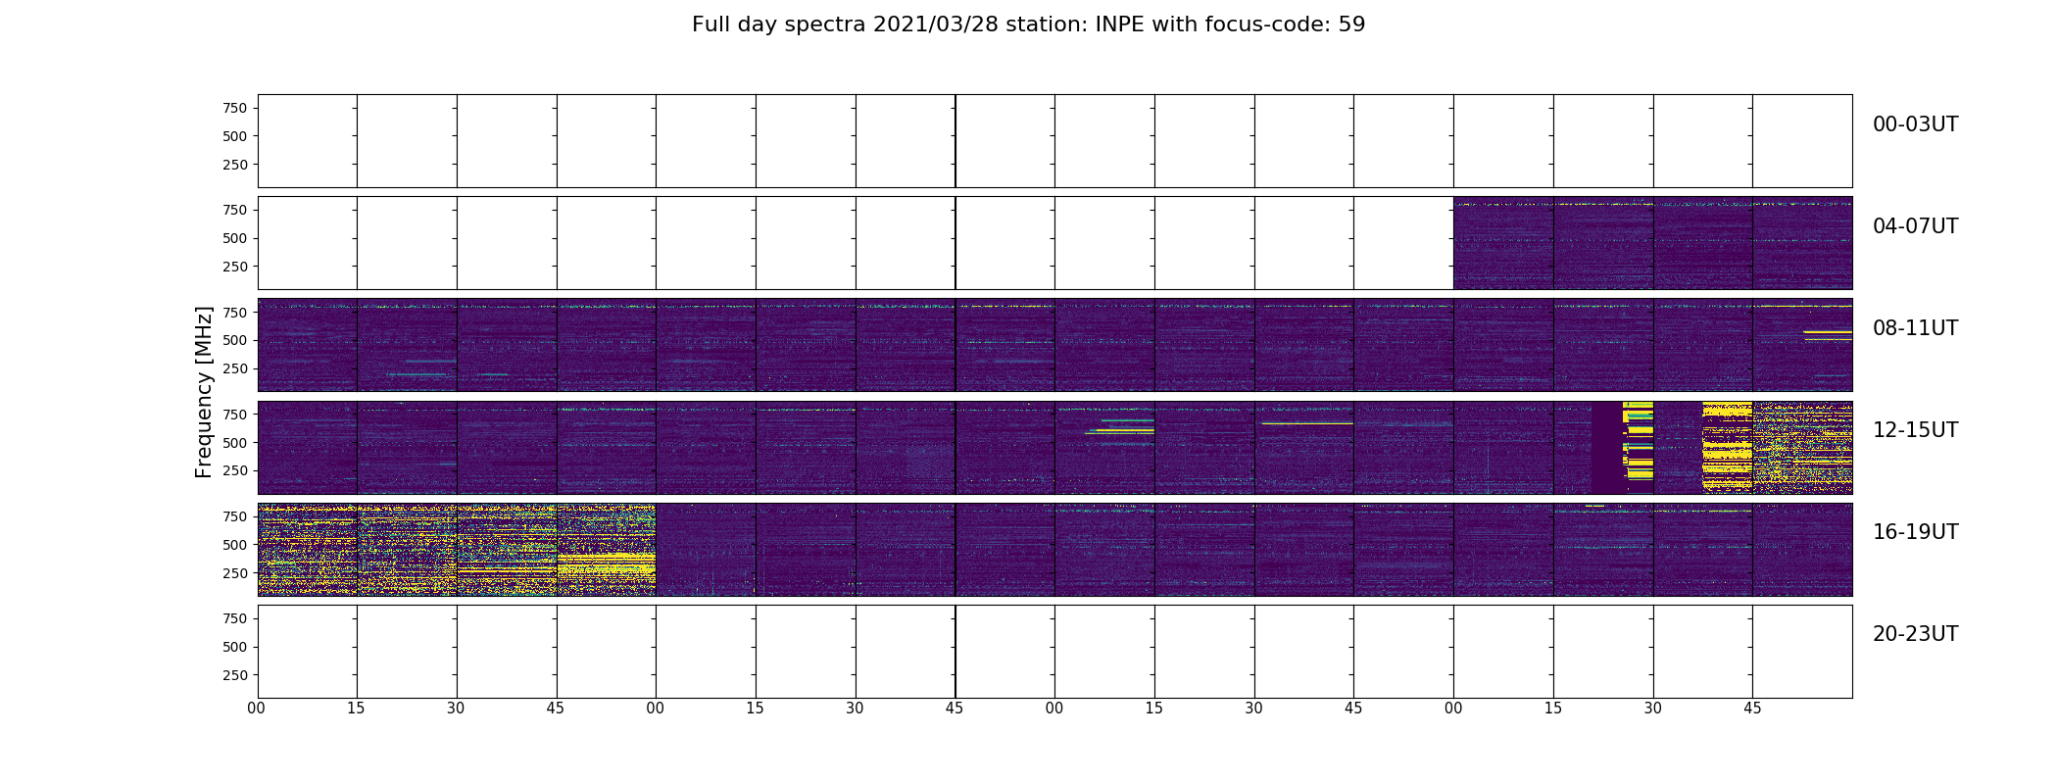This screenshot has width=2058, height=784.
Task: Click the 250 tick of the 00-03UT row
Action: [234, 165]
